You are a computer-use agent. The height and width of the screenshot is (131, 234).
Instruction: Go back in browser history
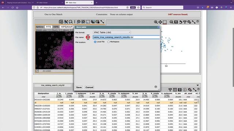(3, 7)
